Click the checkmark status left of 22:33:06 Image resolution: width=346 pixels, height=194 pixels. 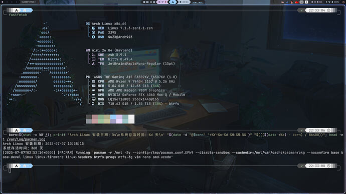pos(302,130)
